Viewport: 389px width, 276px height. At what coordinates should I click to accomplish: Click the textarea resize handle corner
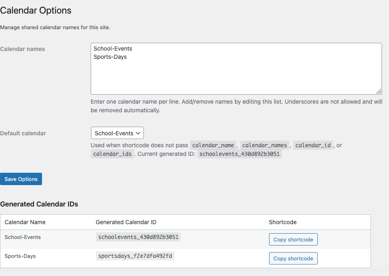379,91
